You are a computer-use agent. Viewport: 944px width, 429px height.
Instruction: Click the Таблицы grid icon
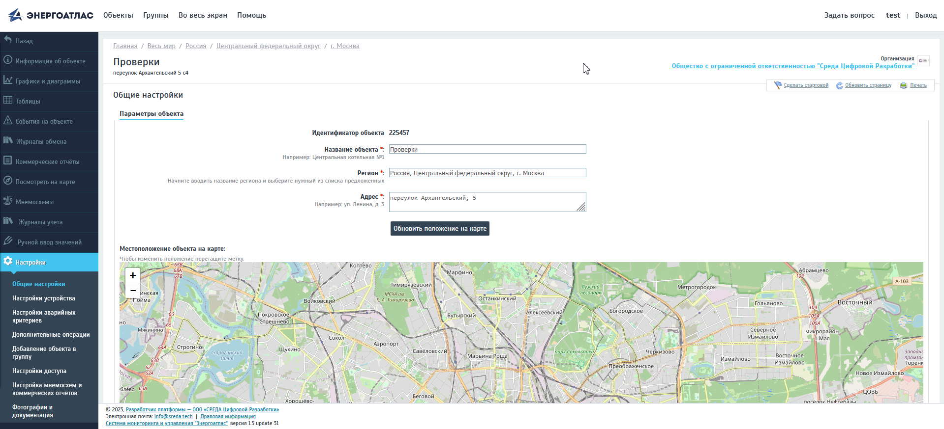pos(8,100)
